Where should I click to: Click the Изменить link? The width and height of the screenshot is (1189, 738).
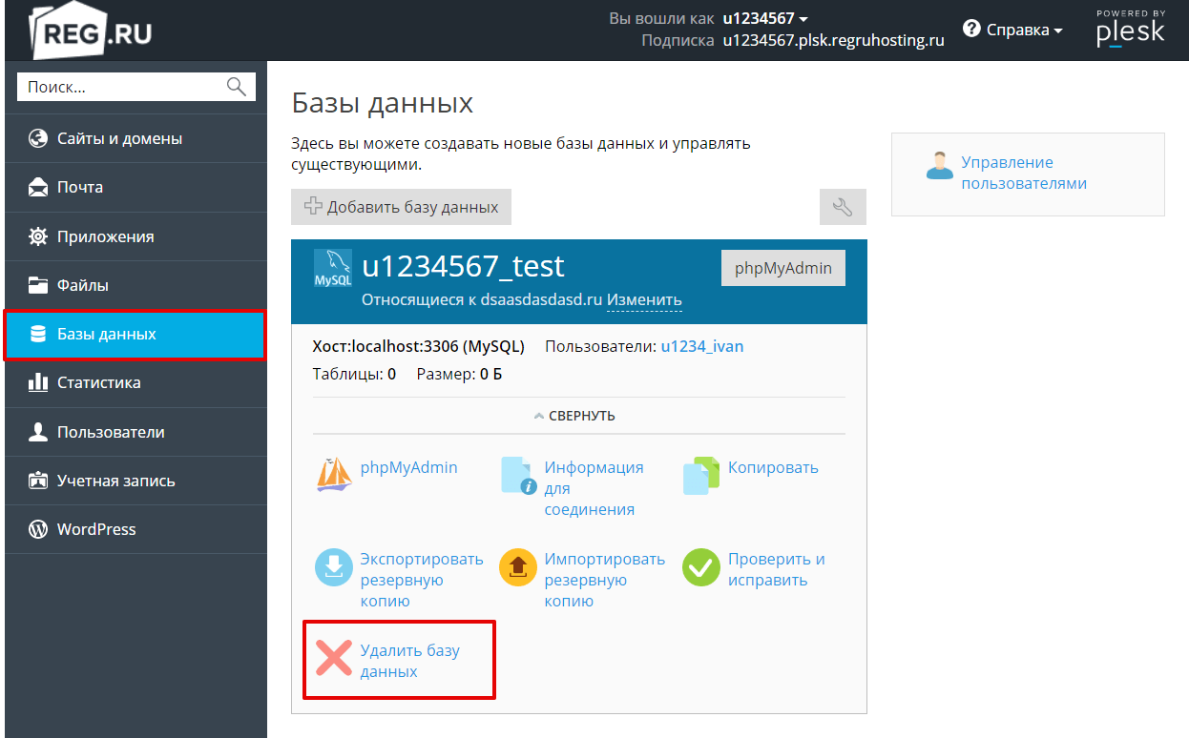pyautogui.click(x=644, y=299)
